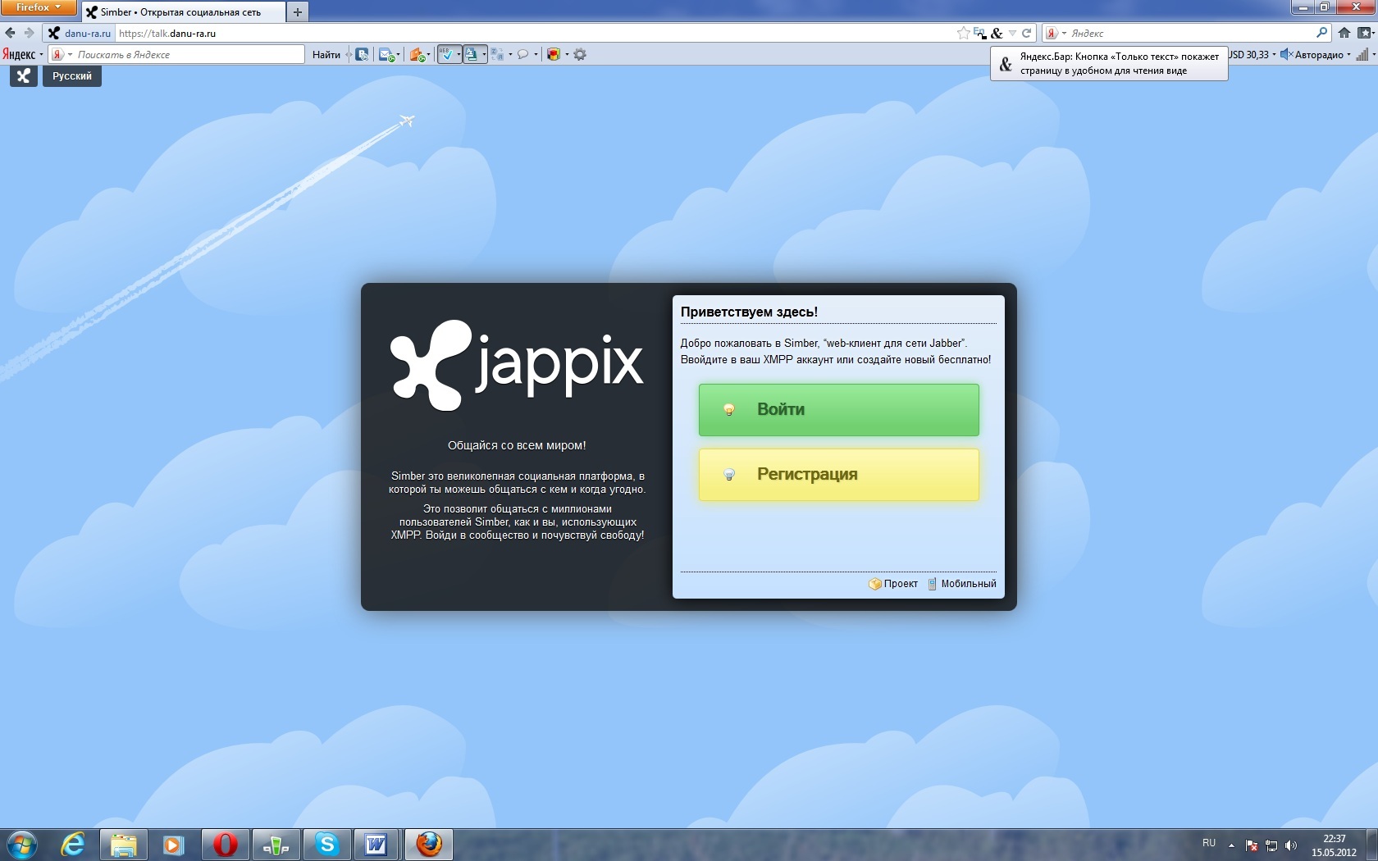Select the Simber tab
1378x861 pixels.
tap(184, 12)
